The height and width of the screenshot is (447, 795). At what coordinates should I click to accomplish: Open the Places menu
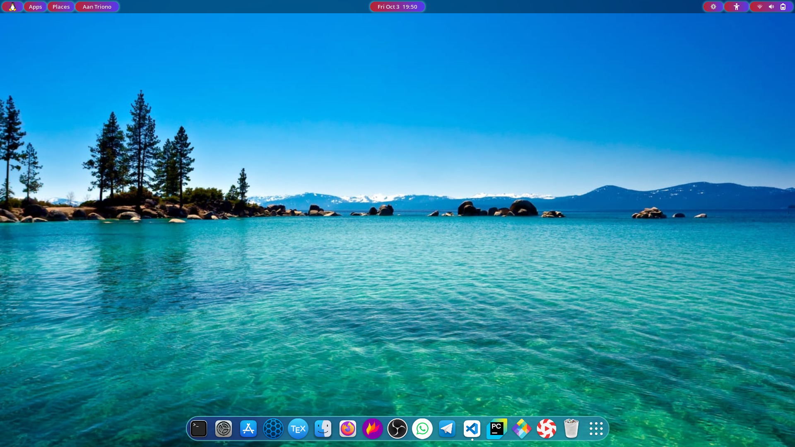tap(61, 7)
